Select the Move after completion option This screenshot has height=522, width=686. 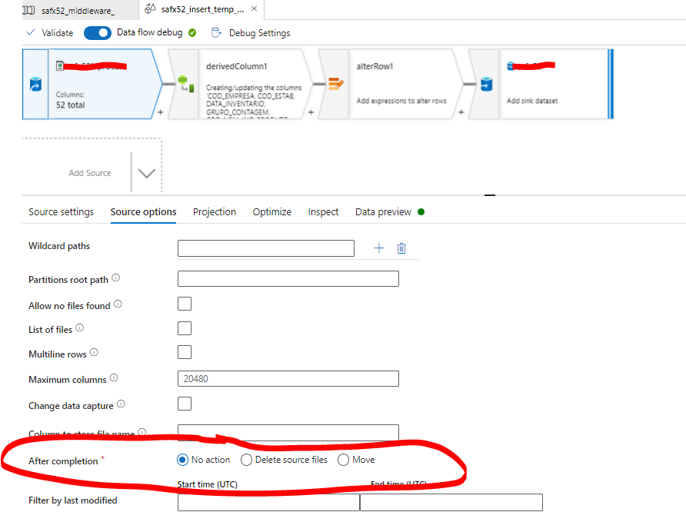[x=344, y=460]
